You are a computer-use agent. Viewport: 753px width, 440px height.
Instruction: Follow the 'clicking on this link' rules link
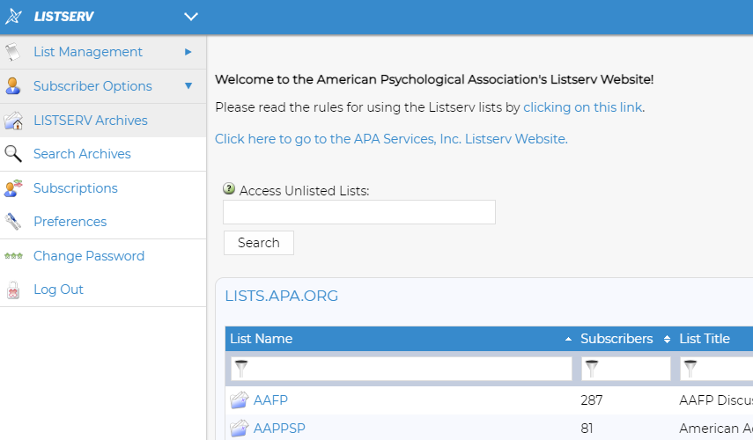[582, 107]
